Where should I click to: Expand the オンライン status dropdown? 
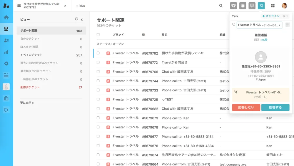pyautogui.click(x=275, y=16)
